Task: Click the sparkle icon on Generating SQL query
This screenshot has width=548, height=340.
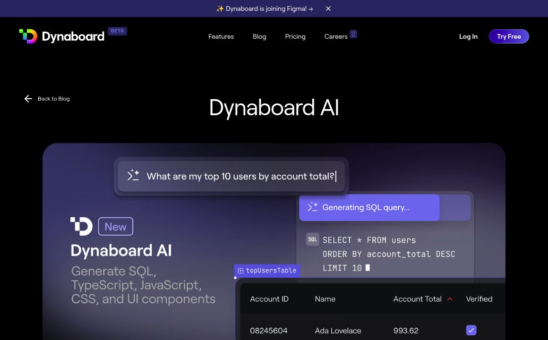Action: click(312, 207)
